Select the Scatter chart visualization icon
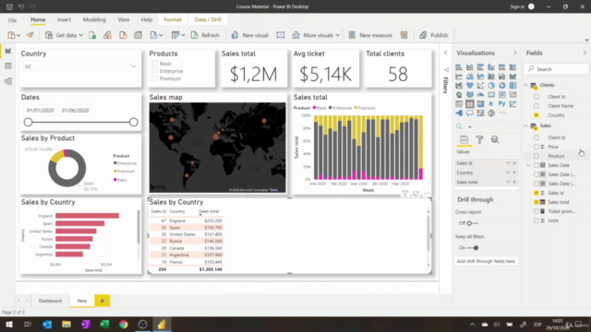The height and width of the screenshot is (332, 591). (x=480, y=86)
